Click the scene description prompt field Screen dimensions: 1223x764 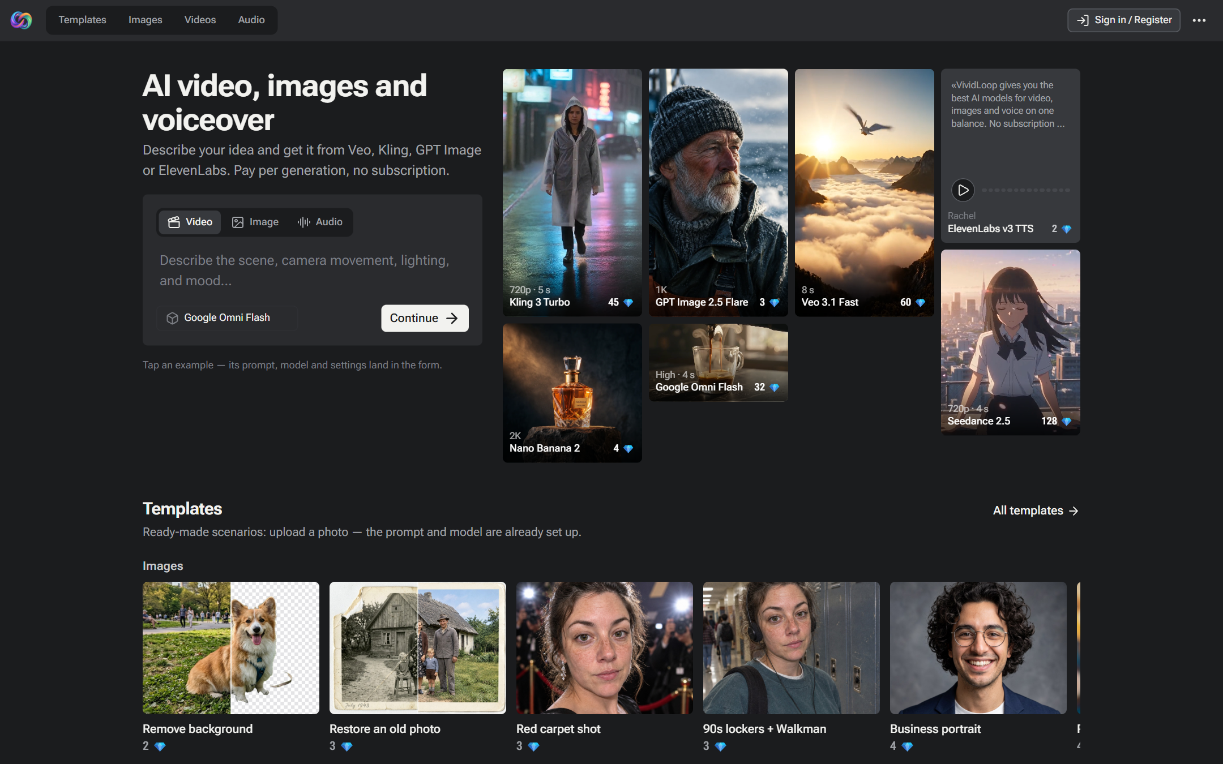pos(313,271)
